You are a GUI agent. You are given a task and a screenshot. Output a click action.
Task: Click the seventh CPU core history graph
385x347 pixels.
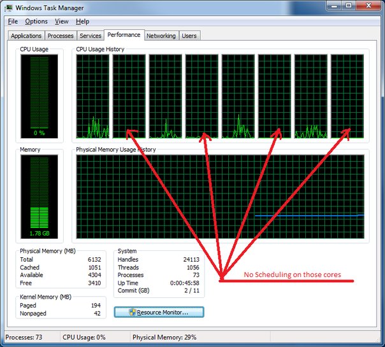pos(311,96)
